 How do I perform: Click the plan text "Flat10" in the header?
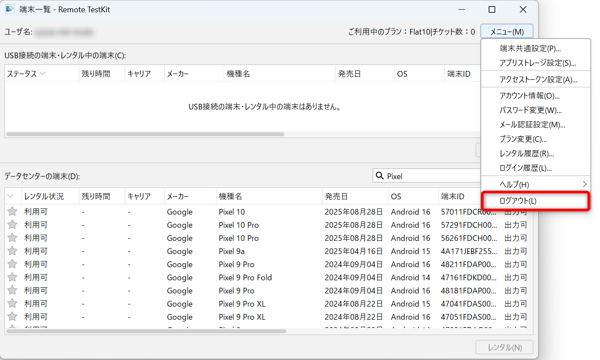[419, 32]
